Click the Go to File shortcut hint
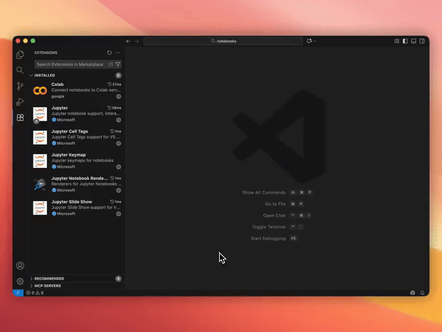The image size is (442, 332). point(284,204)
